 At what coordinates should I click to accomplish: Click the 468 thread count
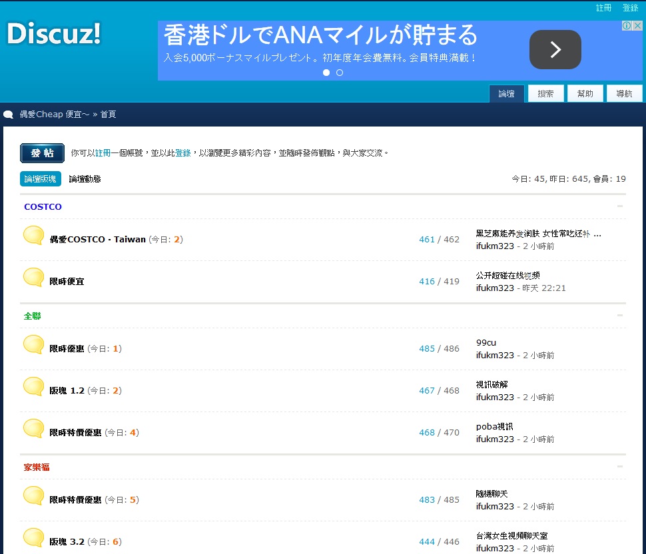tap(427, 433)
